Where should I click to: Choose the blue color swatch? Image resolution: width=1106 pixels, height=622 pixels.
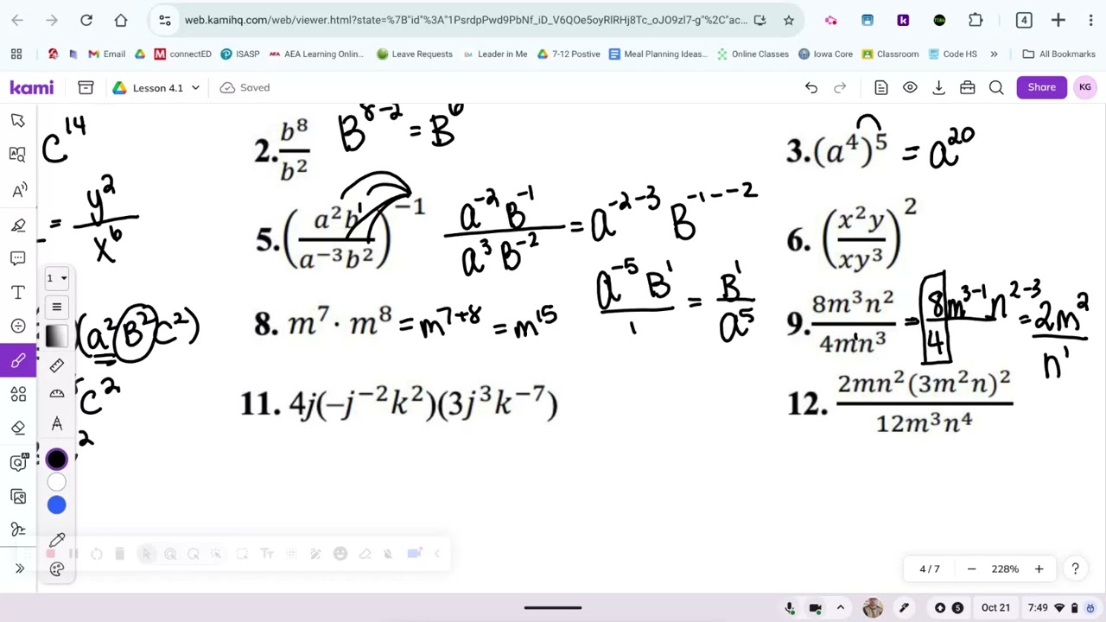[x=57, y=505]
